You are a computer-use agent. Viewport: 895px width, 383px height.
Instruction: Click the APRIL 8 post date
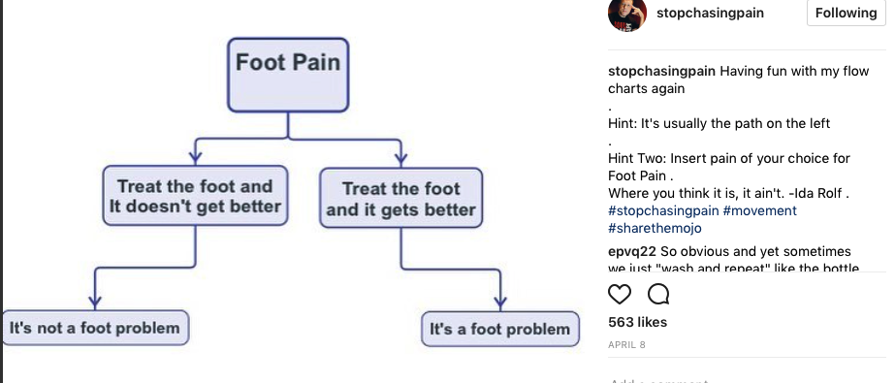pyautogui.click(x=626, y=345)
